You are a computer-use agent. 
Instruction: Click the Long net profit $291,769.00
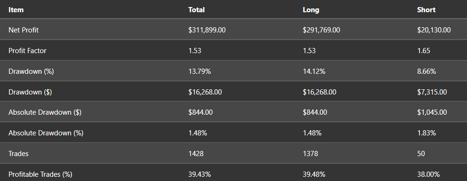pos(321,30)
